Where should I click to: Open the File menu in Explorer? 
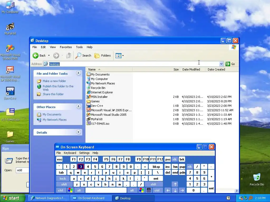click(x=35, y=47)
